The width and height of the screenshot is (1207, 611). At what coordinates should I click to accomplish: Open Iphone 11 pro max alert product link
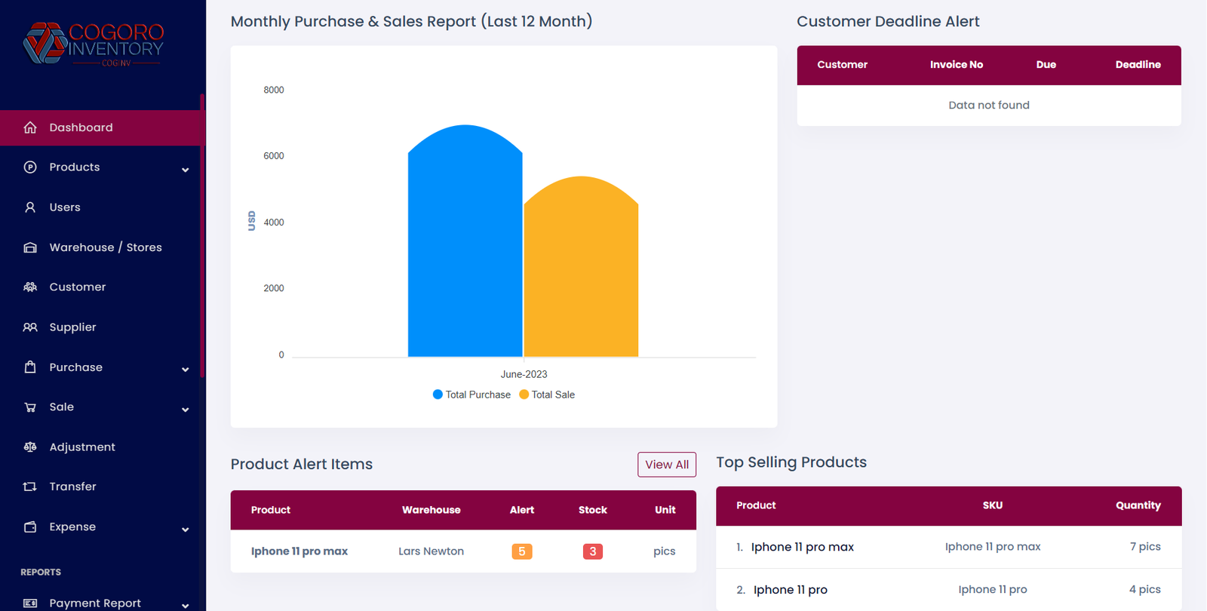click(x=299, y=551)
